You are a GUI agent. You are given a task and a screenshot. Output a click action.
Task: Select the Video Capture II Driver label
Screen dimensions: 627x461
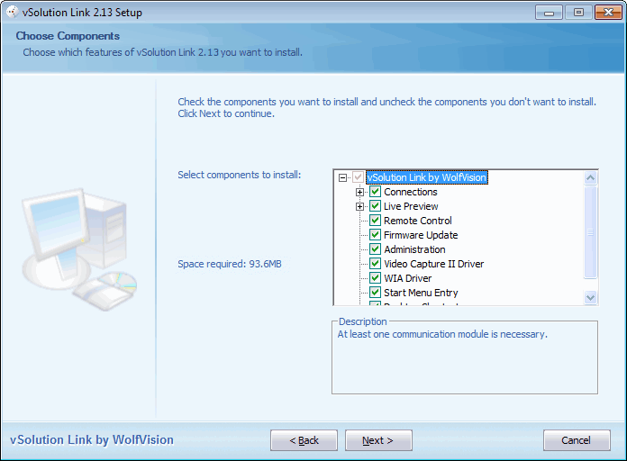(434, 264)
